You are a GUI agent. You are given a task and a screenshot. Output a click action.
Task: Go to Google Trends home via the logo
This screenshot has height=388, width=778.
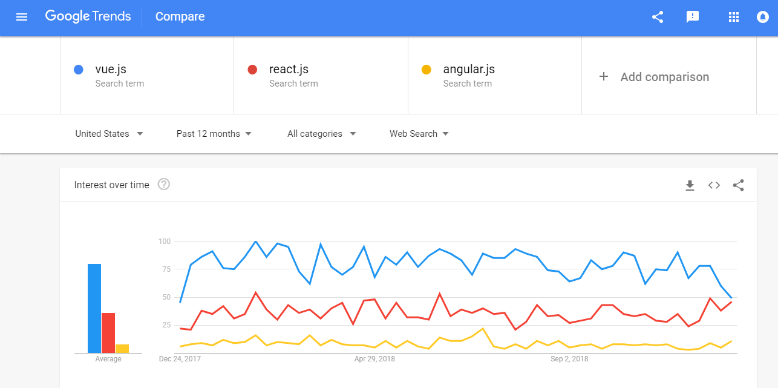(x=88, y=16)
